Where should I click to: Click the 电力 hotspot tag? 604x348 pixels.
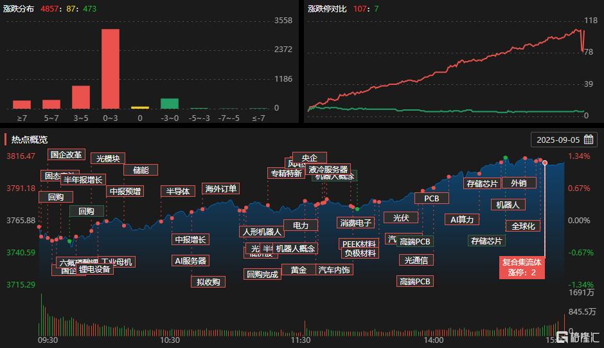[301, 225]
